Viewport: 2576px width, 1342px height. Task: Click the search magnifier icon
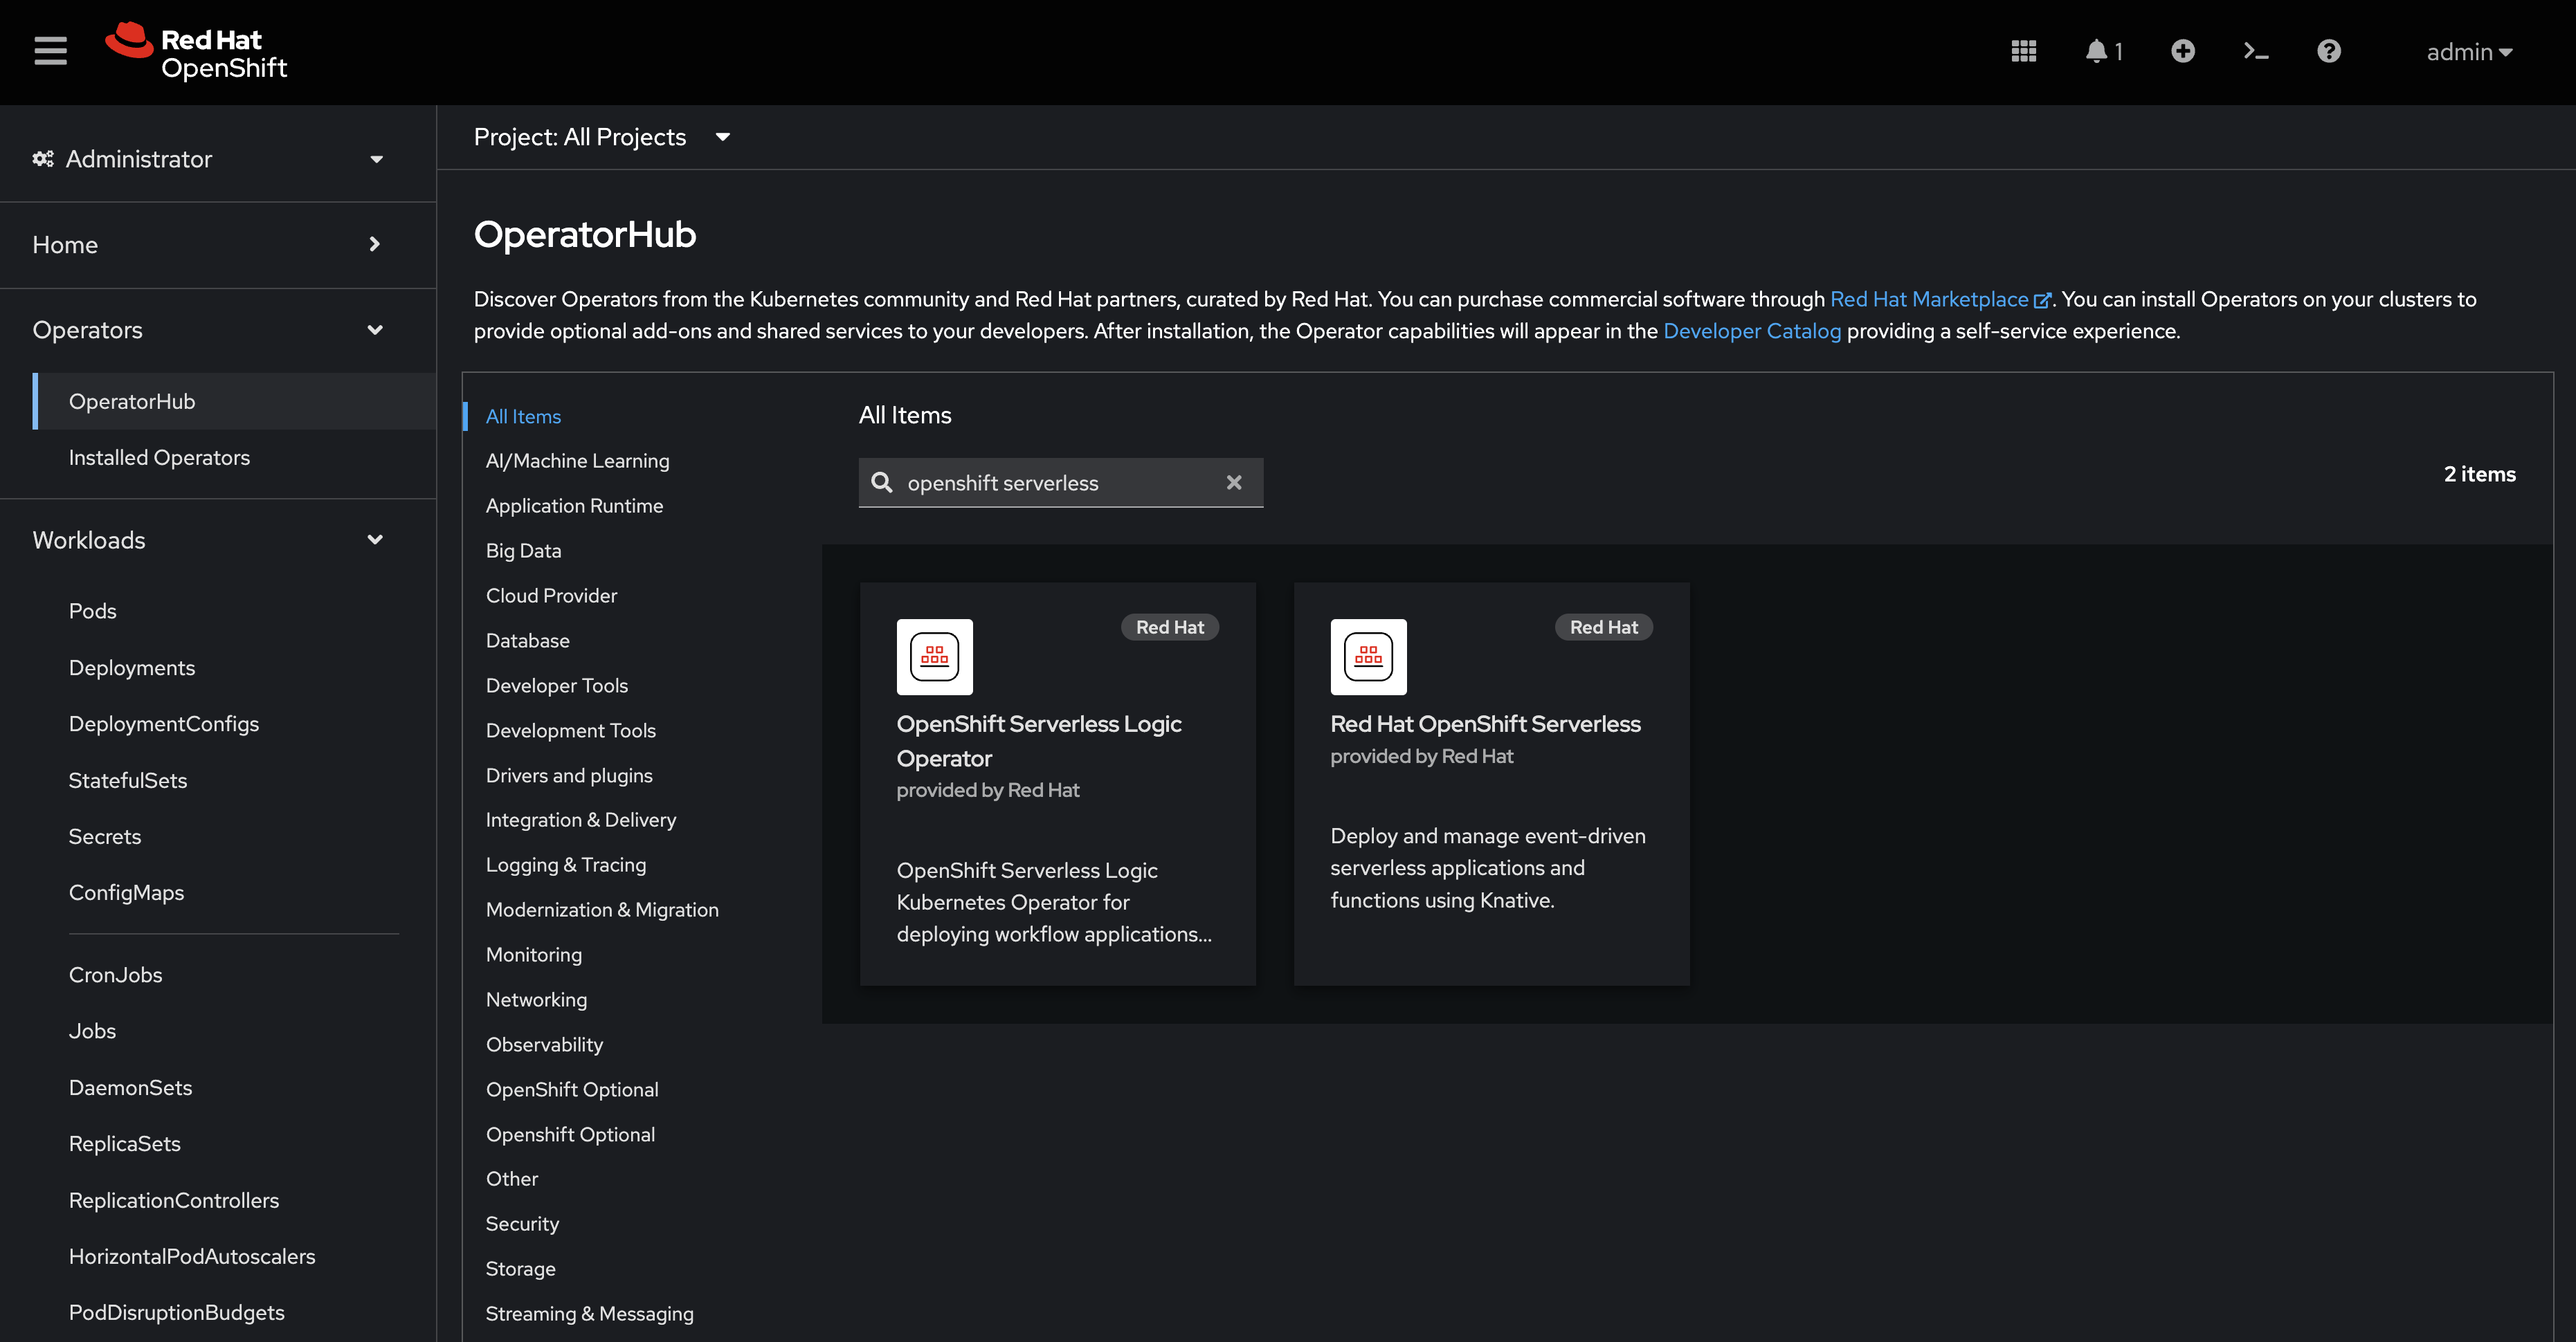[x=882, y=483]
